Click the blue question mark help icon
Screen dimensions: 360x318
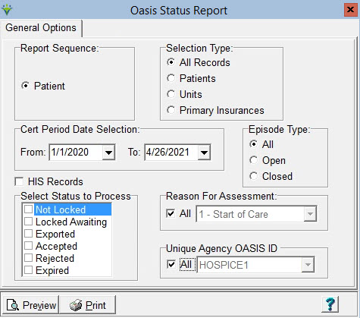point(330,304)
